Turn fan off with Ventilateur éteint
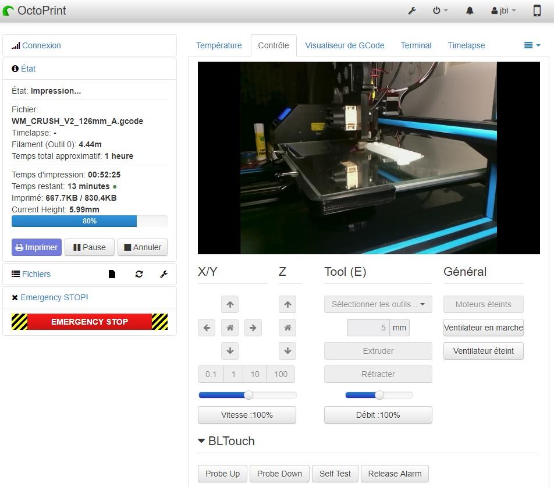The width and height of the screenshot is (554, 487). point(484,351)
